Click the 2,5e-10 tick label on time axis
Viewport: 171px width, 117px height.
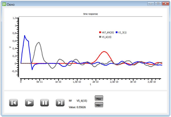114,82
